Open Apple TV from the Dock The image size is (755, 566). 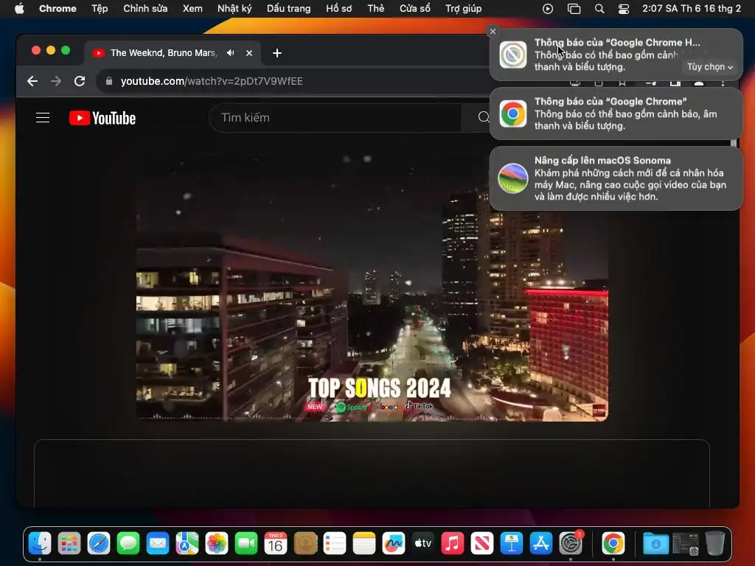[x=422, y=544]
